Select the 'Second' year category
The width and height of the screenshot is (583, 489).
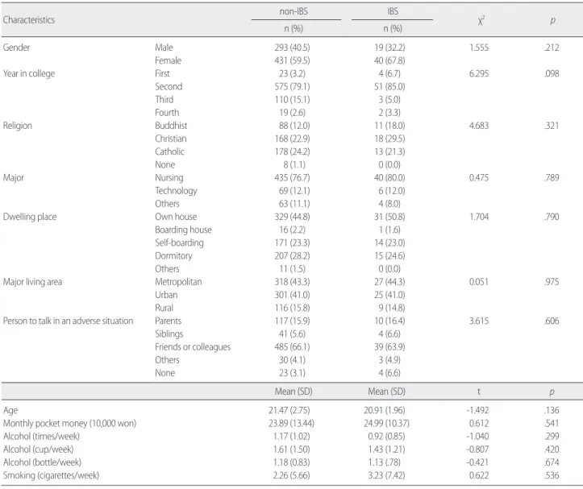pyautogui.click(x=169, y=86)
